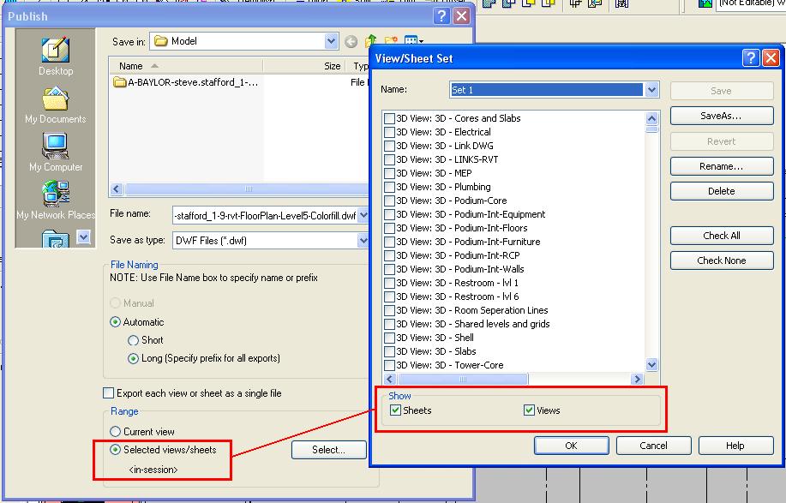Select row '3D View: 3D - Link DWG'

pyautogui.click(x=513, y=146)
